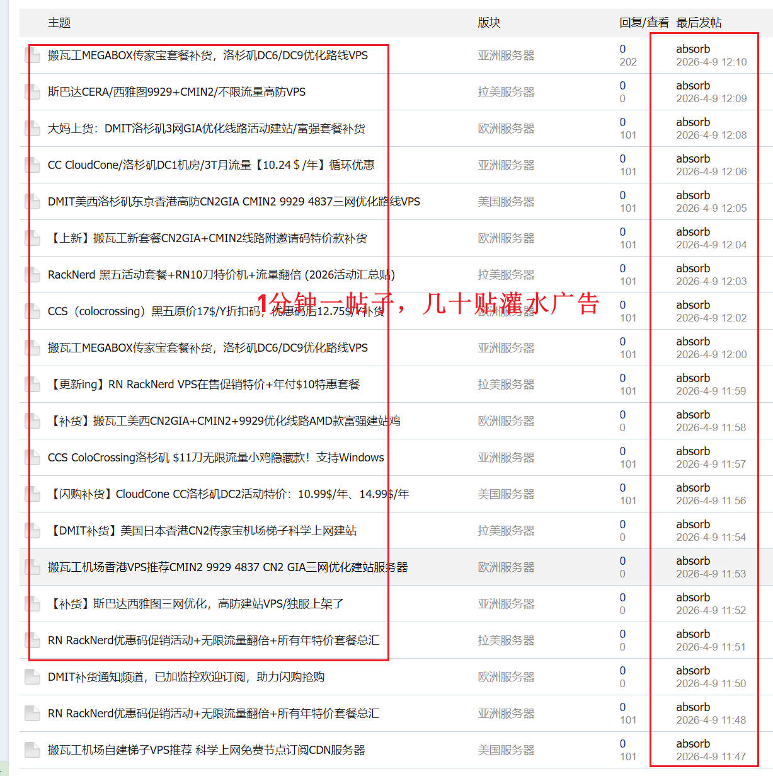The image size is (773, 776).
Task: Click thread icon beside 大妈上货 DMIT thread
Action: click(x=32, y=129)
